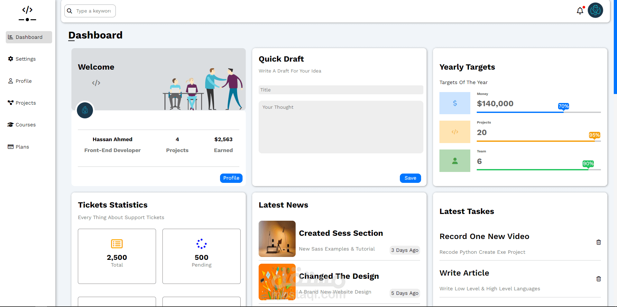Click the Pending tickets spinner icon
This screenshot has width=617, height=307.
coord(202,244)
